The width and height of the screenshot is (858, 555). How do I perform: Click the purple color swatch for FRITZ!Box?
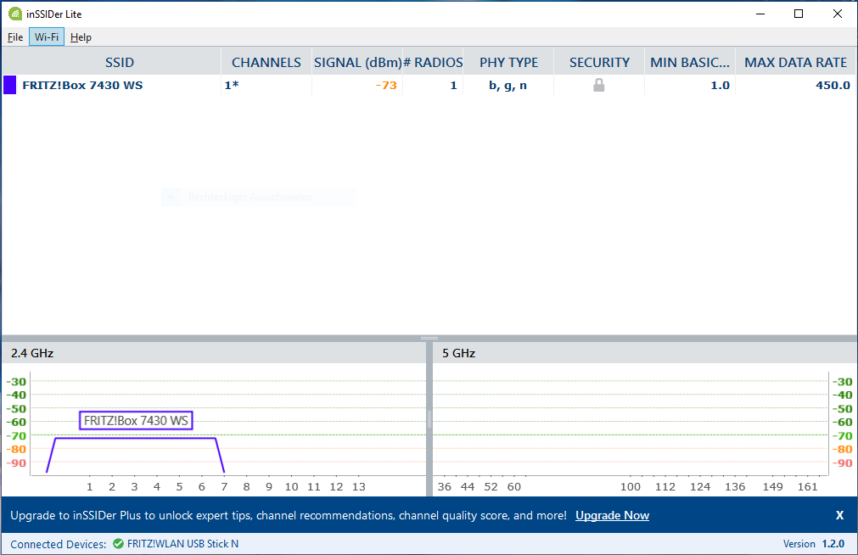pyautogui.click(x=10, y=85)
